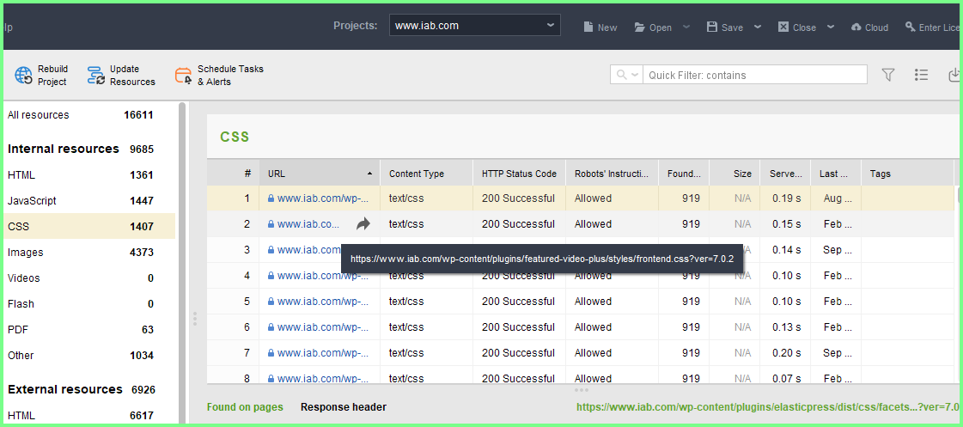This screenshot has height=427, width=963.
Task: Click the Rebuild Project globe icon
Action: pyautogui.click(x=23, y=76)
